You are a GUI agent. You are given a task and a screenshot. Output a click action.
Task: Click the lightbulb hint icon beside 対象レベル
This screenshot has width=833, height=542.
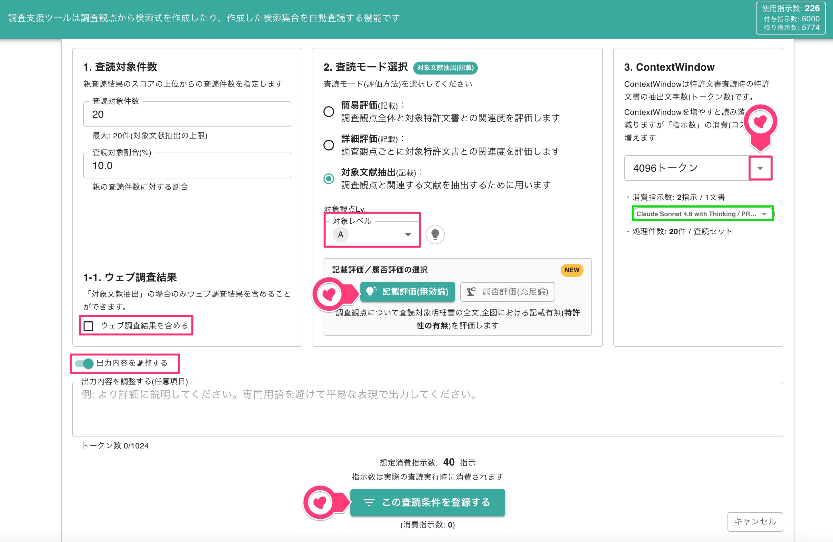coord(435,235)
